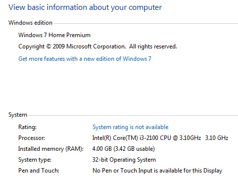Viewport: 238px width, 178px height.
Task: Click the 'System type:' label
Action: 35,160
